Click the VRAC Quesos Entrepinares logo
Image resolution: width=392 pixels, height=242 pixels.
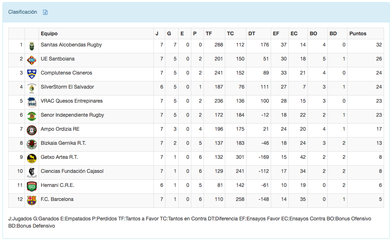[x=32, y=102]
